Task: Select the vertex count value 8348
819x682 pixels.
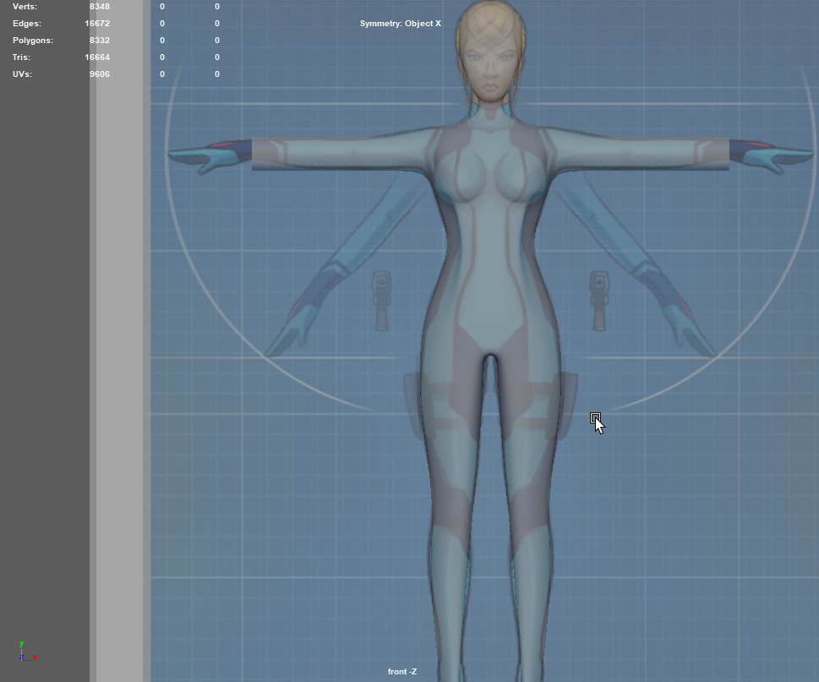Action: [x=99, y=7]
